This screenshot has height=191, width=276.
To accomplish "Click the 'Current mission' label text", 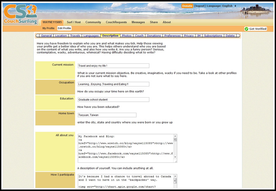I will 63,65.
